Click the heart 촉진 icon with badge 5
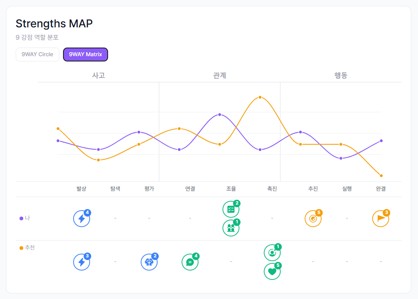The width and height of the screenshot is (418, 299). 272,271
